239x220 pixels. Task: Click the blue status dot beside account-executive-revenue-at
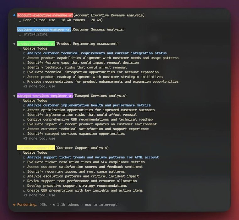click(x=14, y=15)
